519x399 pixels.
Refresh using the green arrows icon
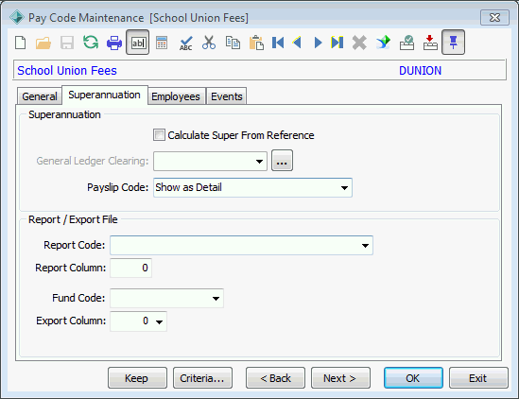(91, 43)
